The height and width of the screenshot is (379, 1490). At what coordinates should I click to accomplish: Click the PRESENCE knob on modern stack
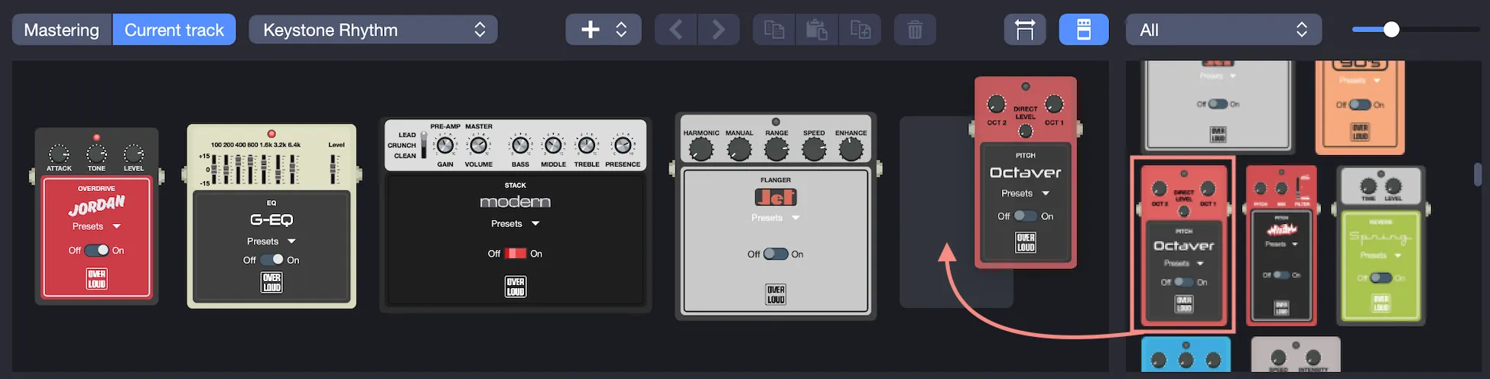click(x=623, y=144)
